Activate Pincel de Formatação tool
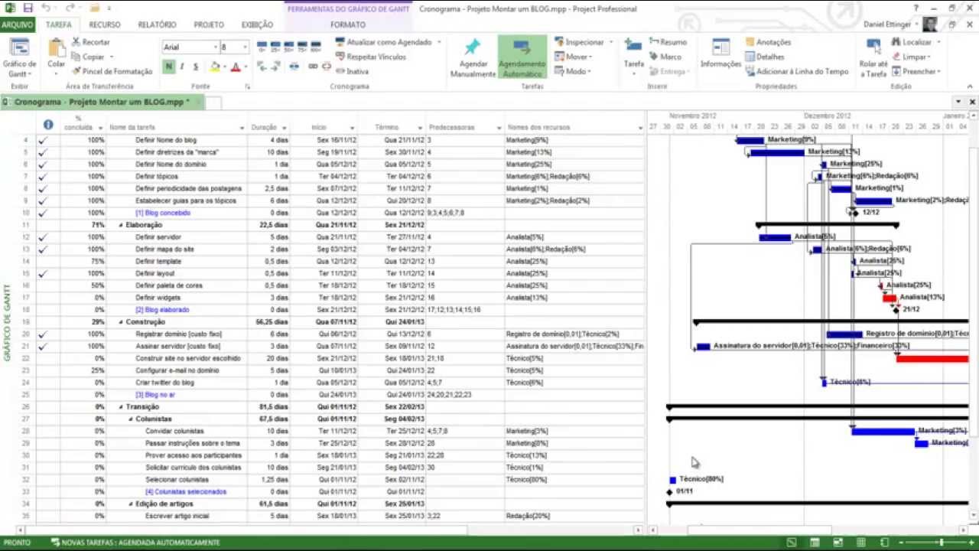 click(x=112, y=71)
